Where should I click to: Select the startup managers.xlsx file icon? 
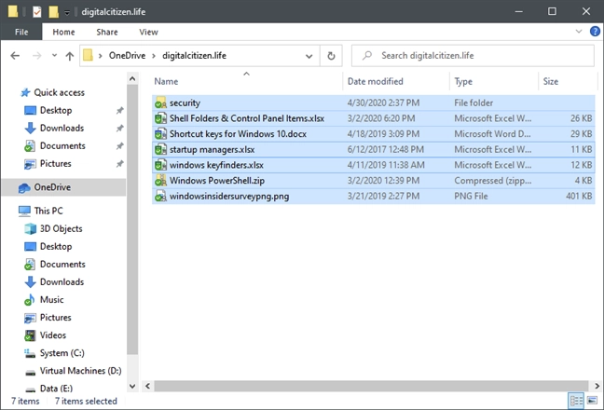click(160, 149)
